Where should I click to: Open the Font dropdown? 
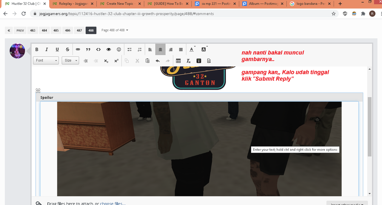click(46, 60)
